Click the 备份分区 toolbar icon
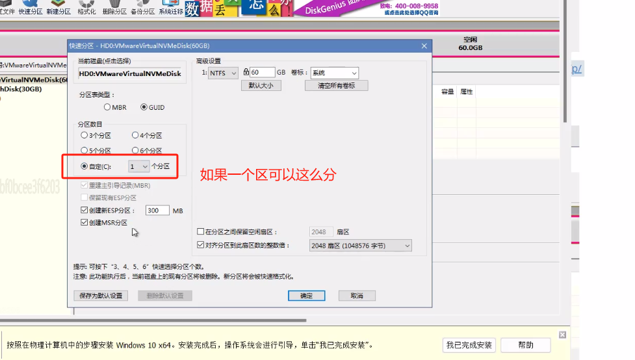635x360 pixels. (x=142, y=8)
